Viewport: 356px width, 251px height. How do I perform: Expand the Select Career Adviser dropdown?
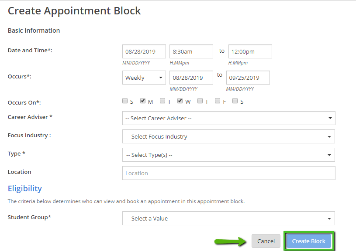(228, 118)
